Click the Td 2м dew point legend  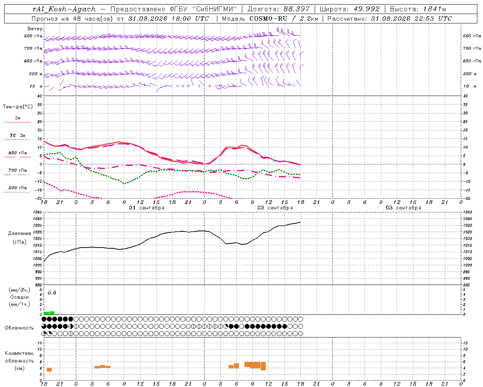(x=17, y=137)
